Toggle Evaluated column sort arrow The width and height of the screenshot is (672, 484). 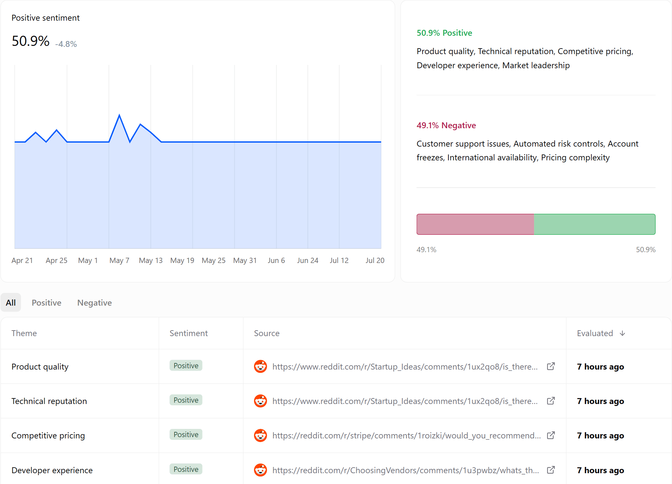pos(623,333)
